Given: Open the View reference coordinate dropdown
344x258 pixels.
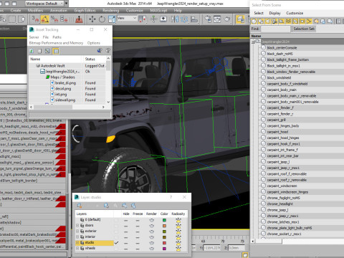Looking at the screenshot, I should [127, 18].
